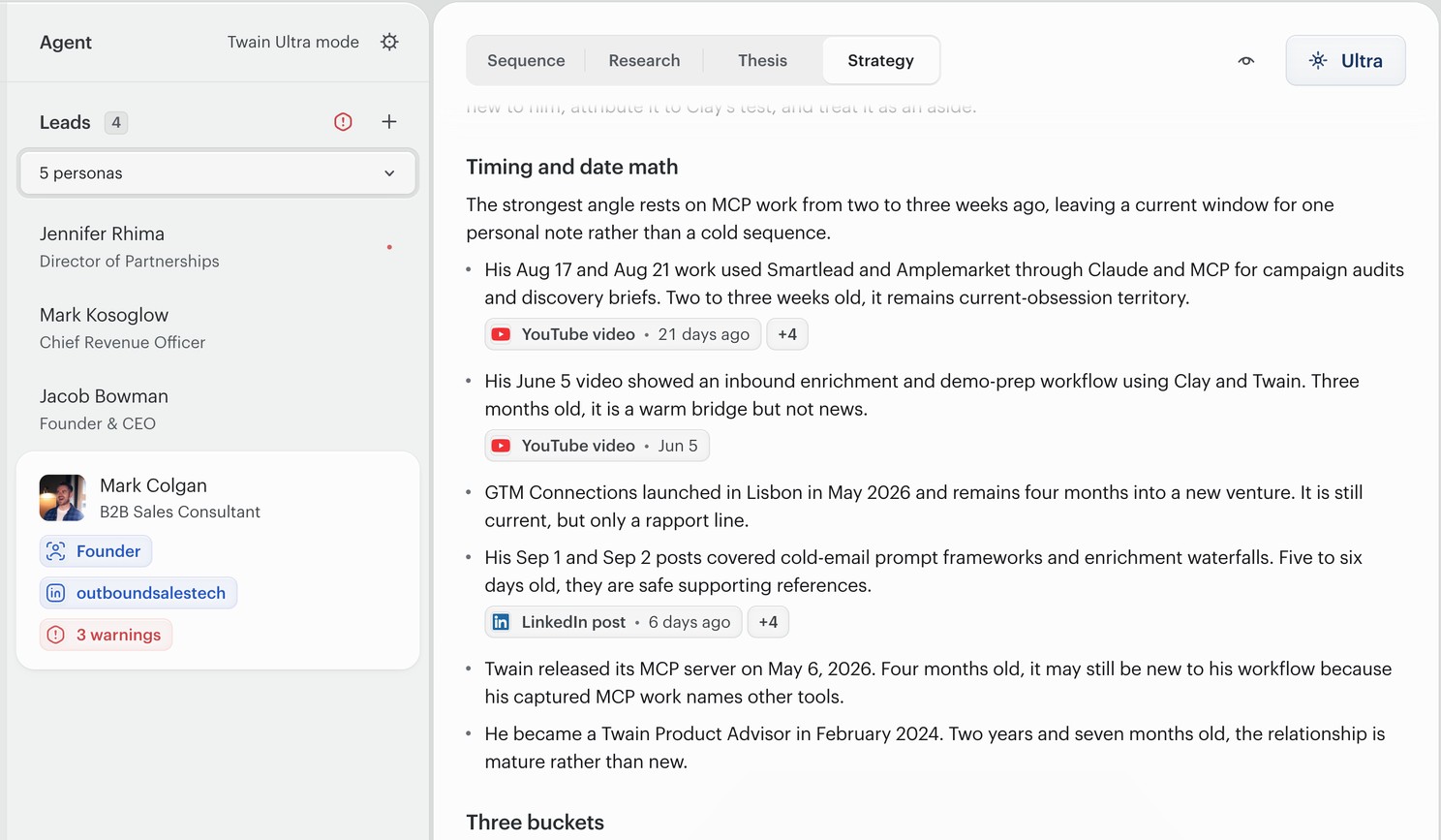The height and width of the screenshot is (840, 1441).
Task: Click the Founder & CEO subtitle
Action: click(x=98, y=424)
